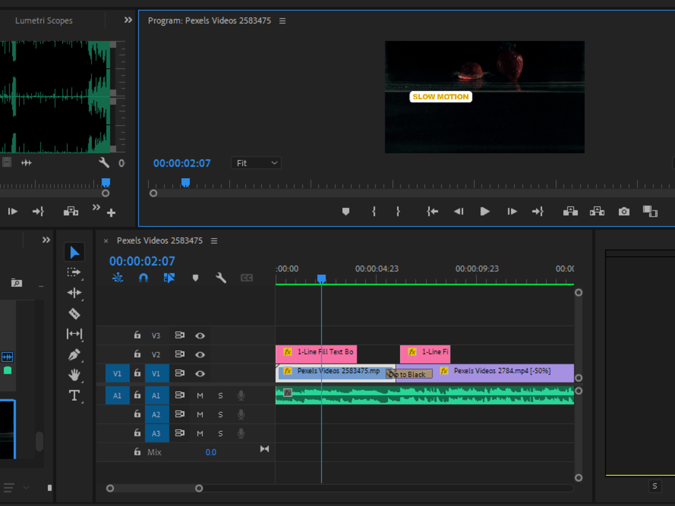Select the Pen tool
Screen dimensions: 675x506
(x=74, y=354)
